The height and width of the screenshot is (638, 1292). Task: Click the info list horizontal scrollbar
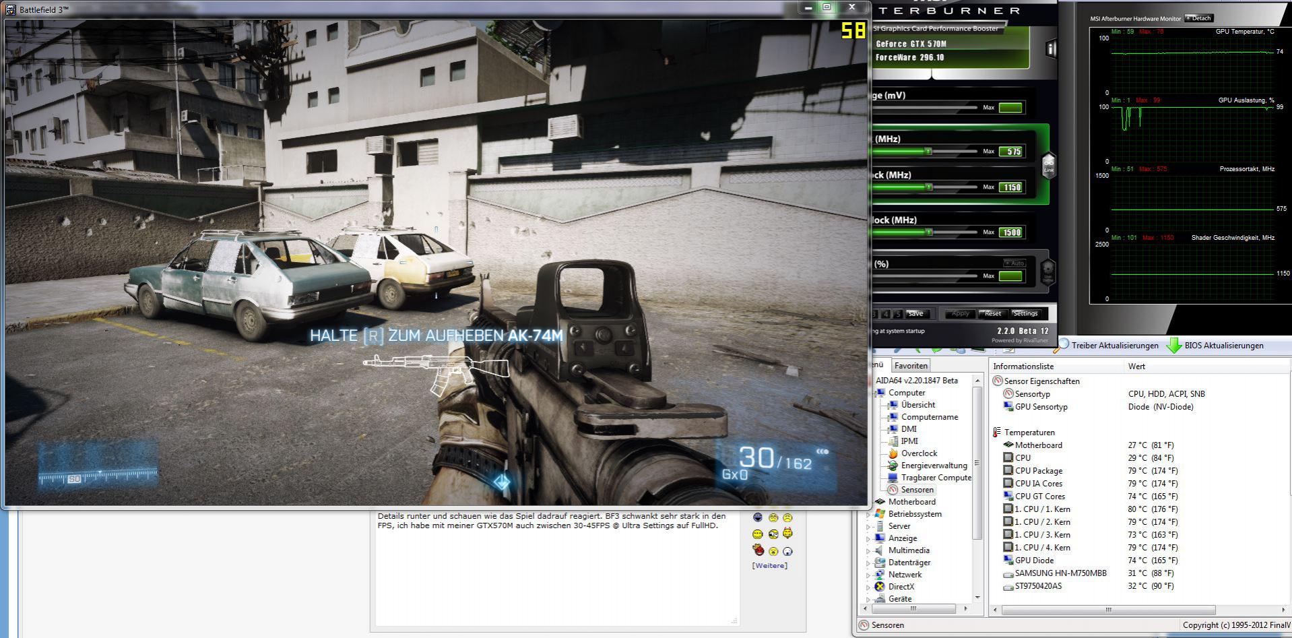[x=1108, y=610]
